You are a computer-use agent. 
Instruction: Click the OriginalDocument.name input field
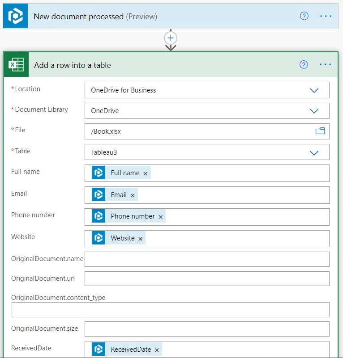(207, 259)
